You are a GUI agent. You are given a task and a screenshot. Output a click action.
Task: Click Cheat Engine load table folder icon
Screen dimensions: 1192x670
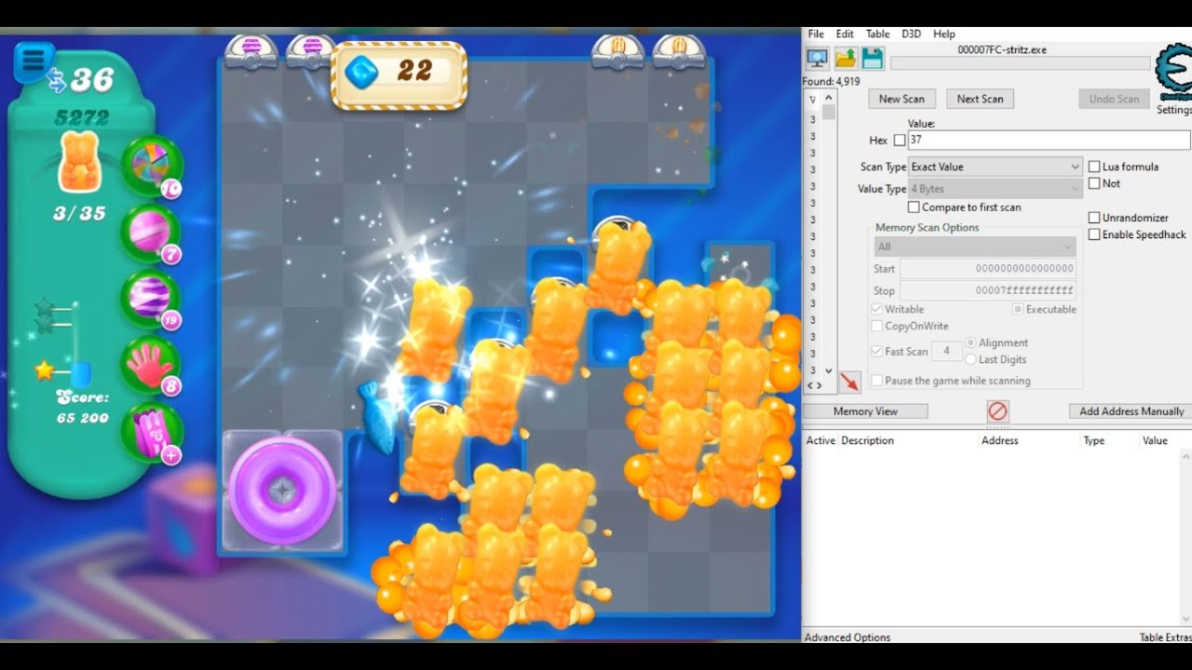pyautogui.click(x=845, y=59)
